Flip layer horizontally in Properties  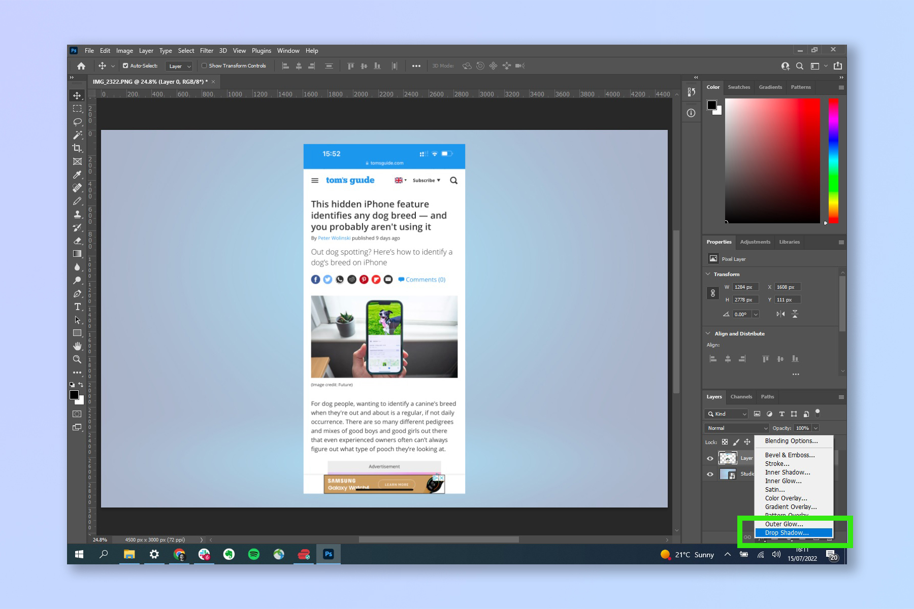pyautogui.click(x=780, y=314)
